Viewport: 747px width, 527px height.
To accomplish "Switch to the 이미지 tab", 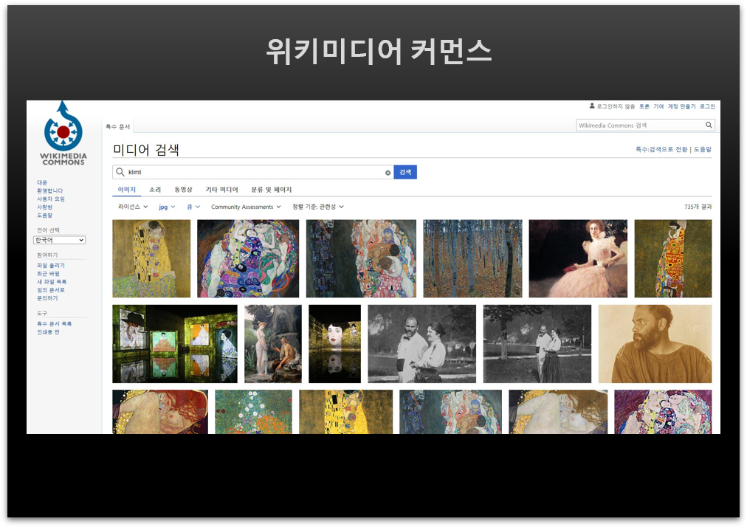I will 127,190.
